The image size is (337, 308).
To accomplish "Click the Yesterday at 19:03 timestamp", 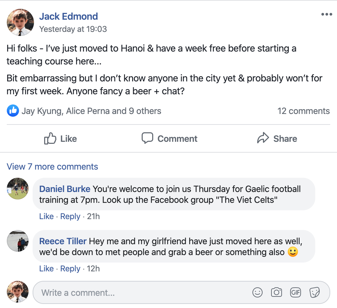I will [73, 29].
